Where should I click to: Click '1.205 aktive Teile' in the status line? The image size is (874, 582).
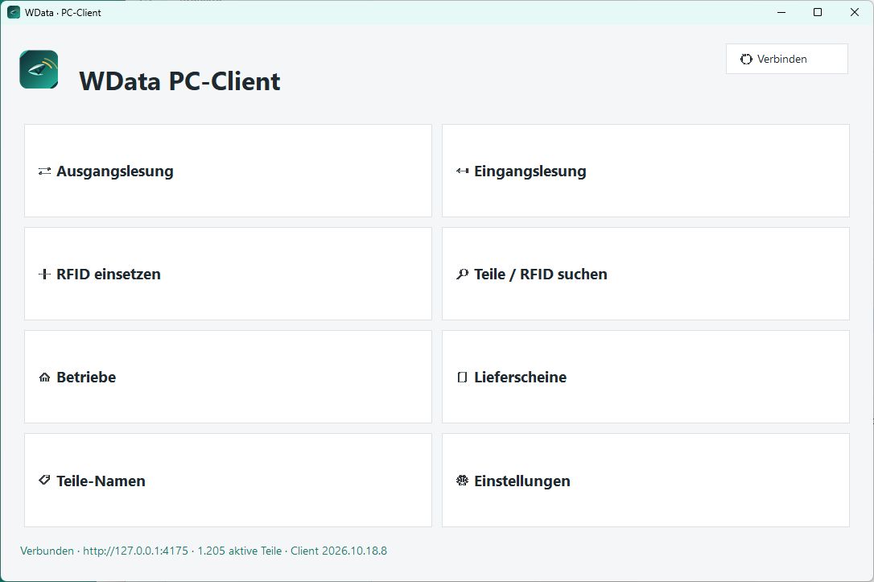[x=240, y=551]
